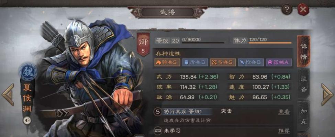This screenshot has width=335, height=137.
Task: Click 查看 link for 将行其疾 skill
Action: point(284,112)
